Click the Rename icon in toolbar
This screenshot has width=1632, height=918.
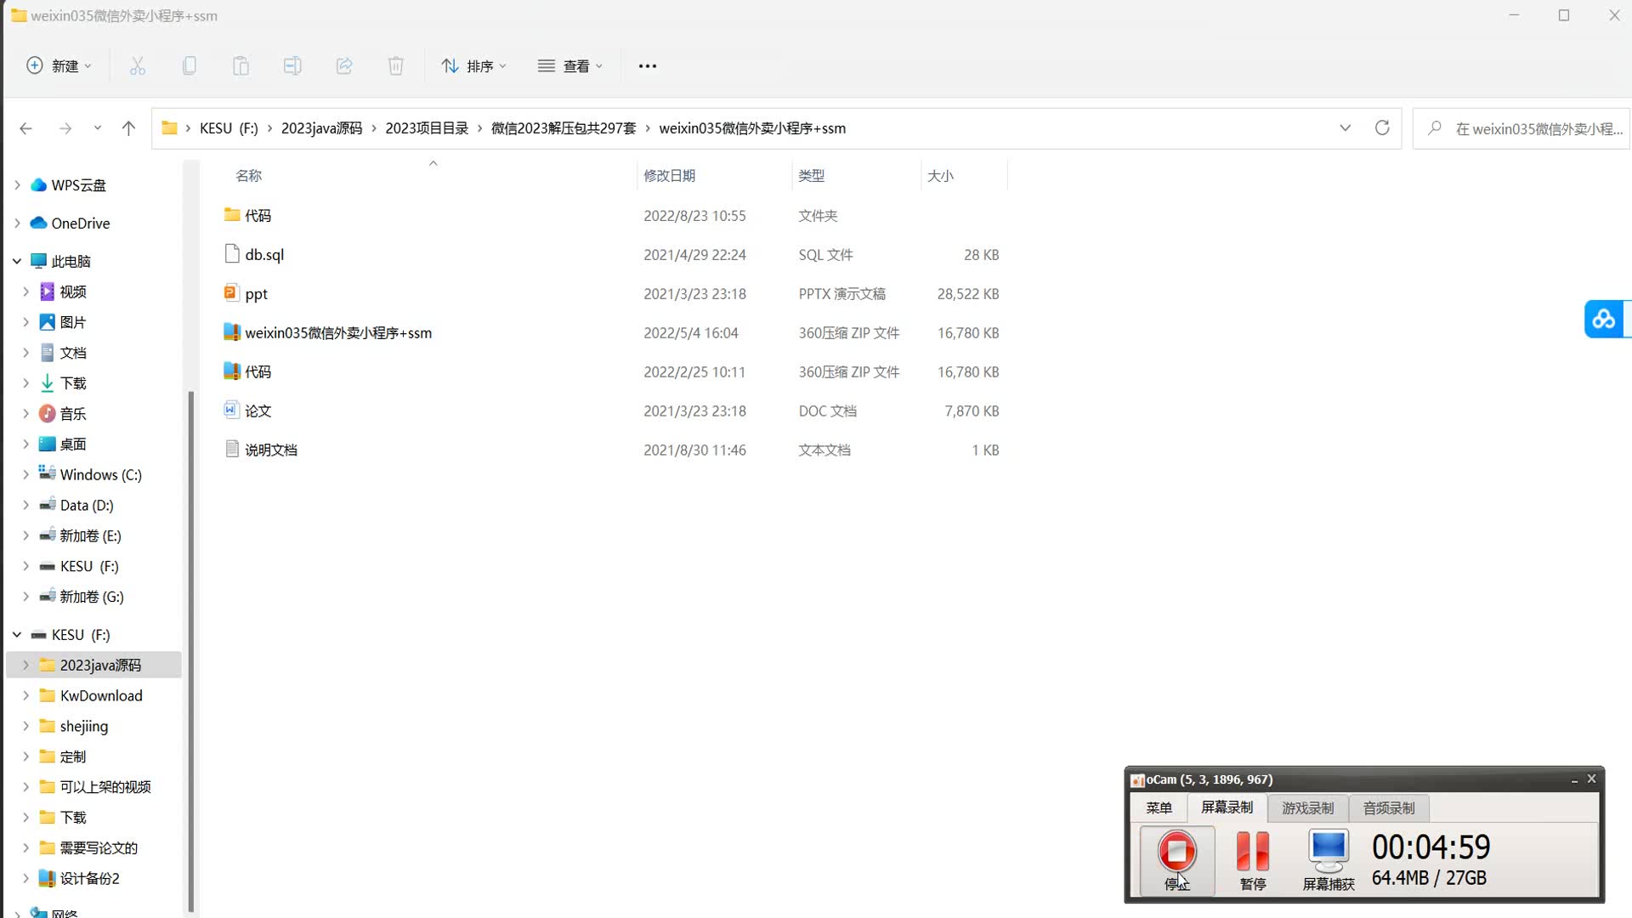click(292, 65)
